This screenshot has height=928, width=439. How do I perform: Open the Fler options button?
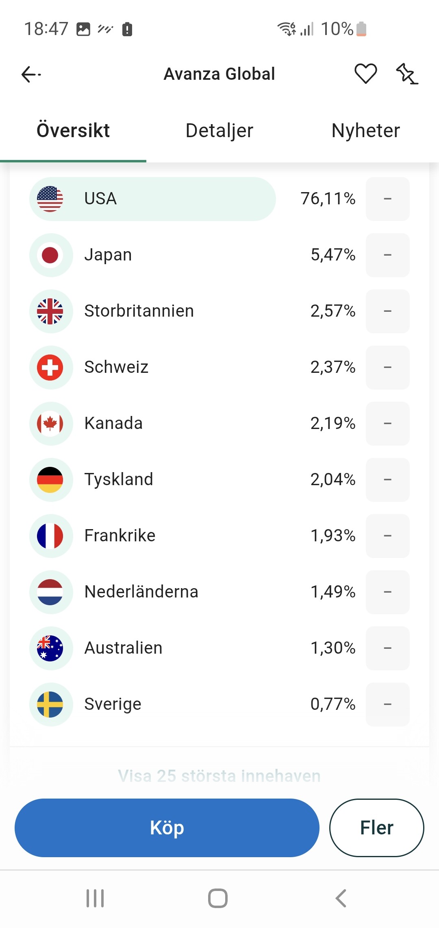376,828
